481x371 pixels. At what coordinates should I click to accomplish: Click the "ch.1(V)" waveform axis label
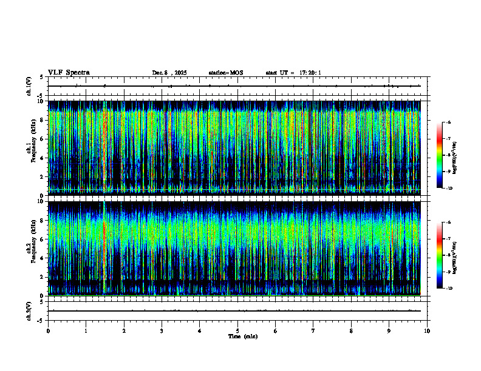[x=29, y=86]
